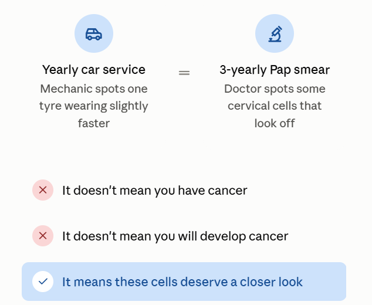Click the car icon circle
The image size is (372, 305).
click(x=94, y=33)
